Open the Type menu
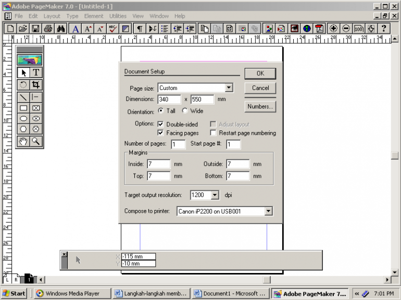The image size is (401, 300). click(x=72, y=16)
